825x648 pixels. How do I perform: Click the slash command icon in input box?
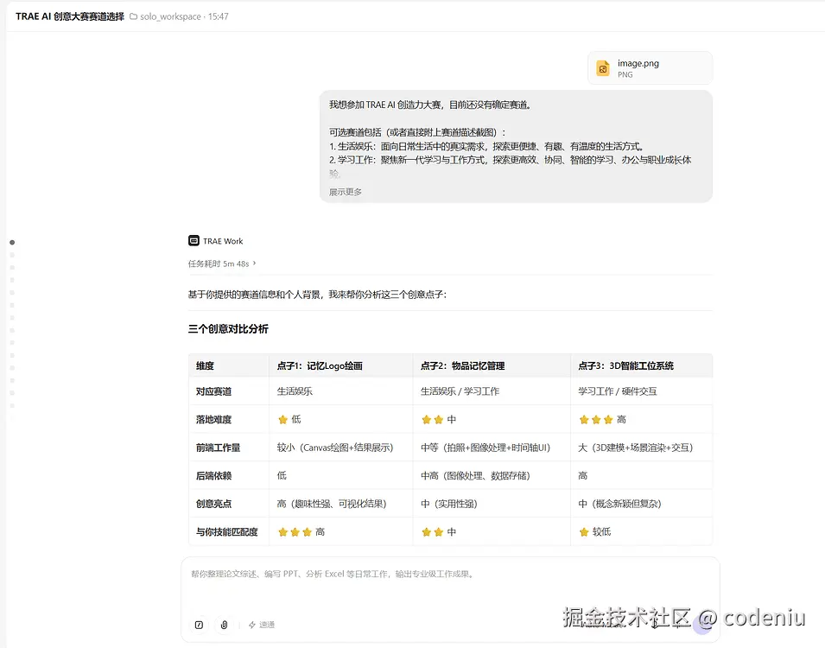click(199, 625)
